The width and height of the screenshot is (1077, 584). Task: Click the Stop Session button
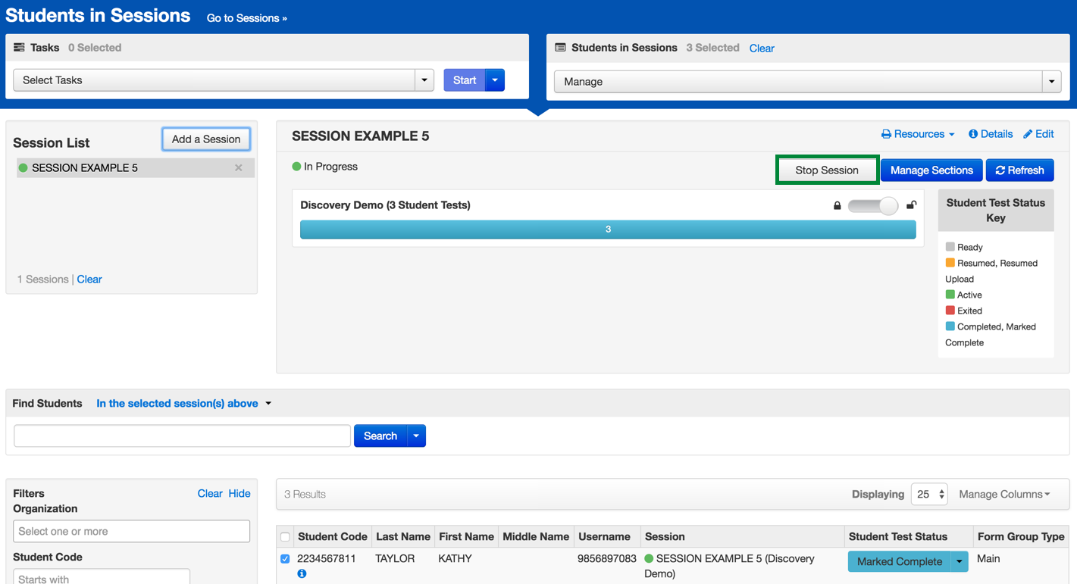[x=827, y=170]
